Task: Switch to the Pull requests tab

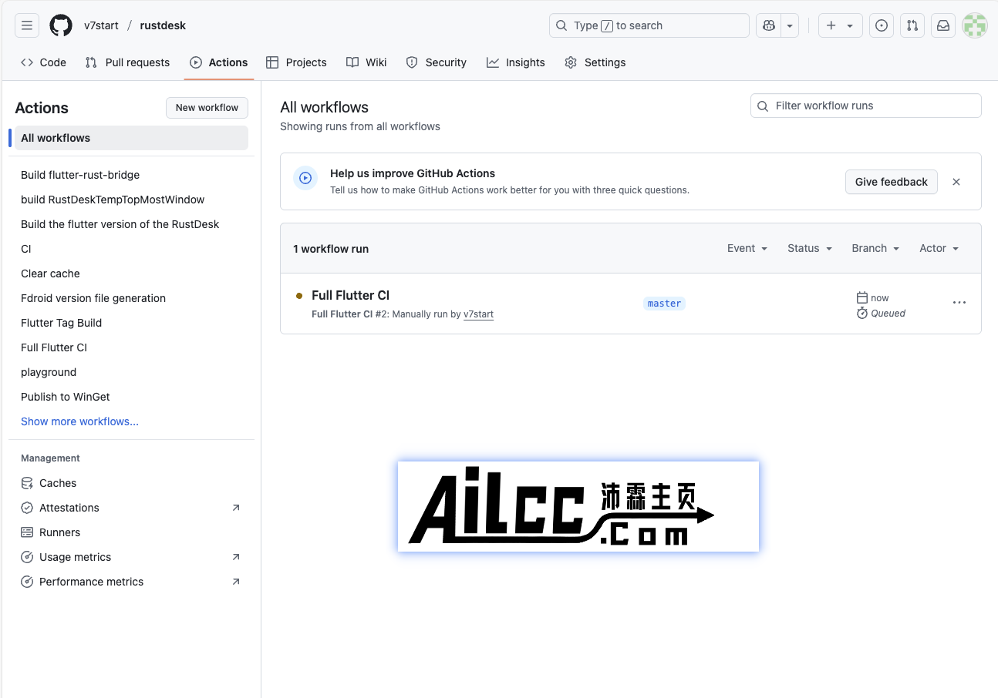Action: 127,62
